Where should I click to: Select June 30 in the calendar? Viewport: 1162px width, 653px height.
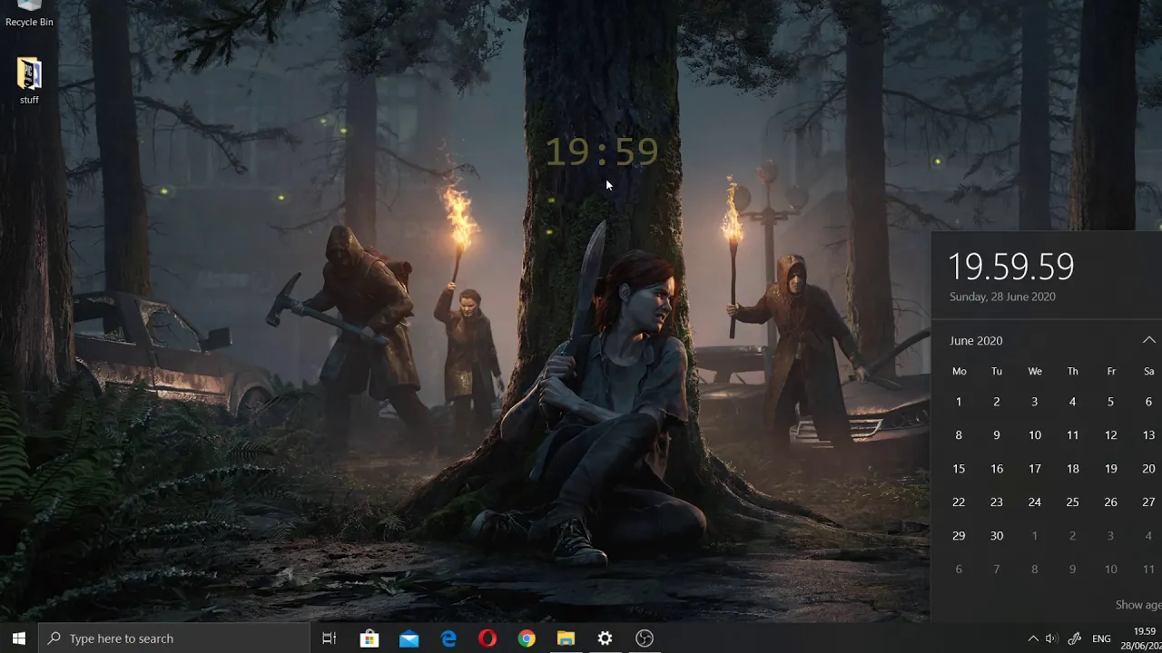coord(997,536)
